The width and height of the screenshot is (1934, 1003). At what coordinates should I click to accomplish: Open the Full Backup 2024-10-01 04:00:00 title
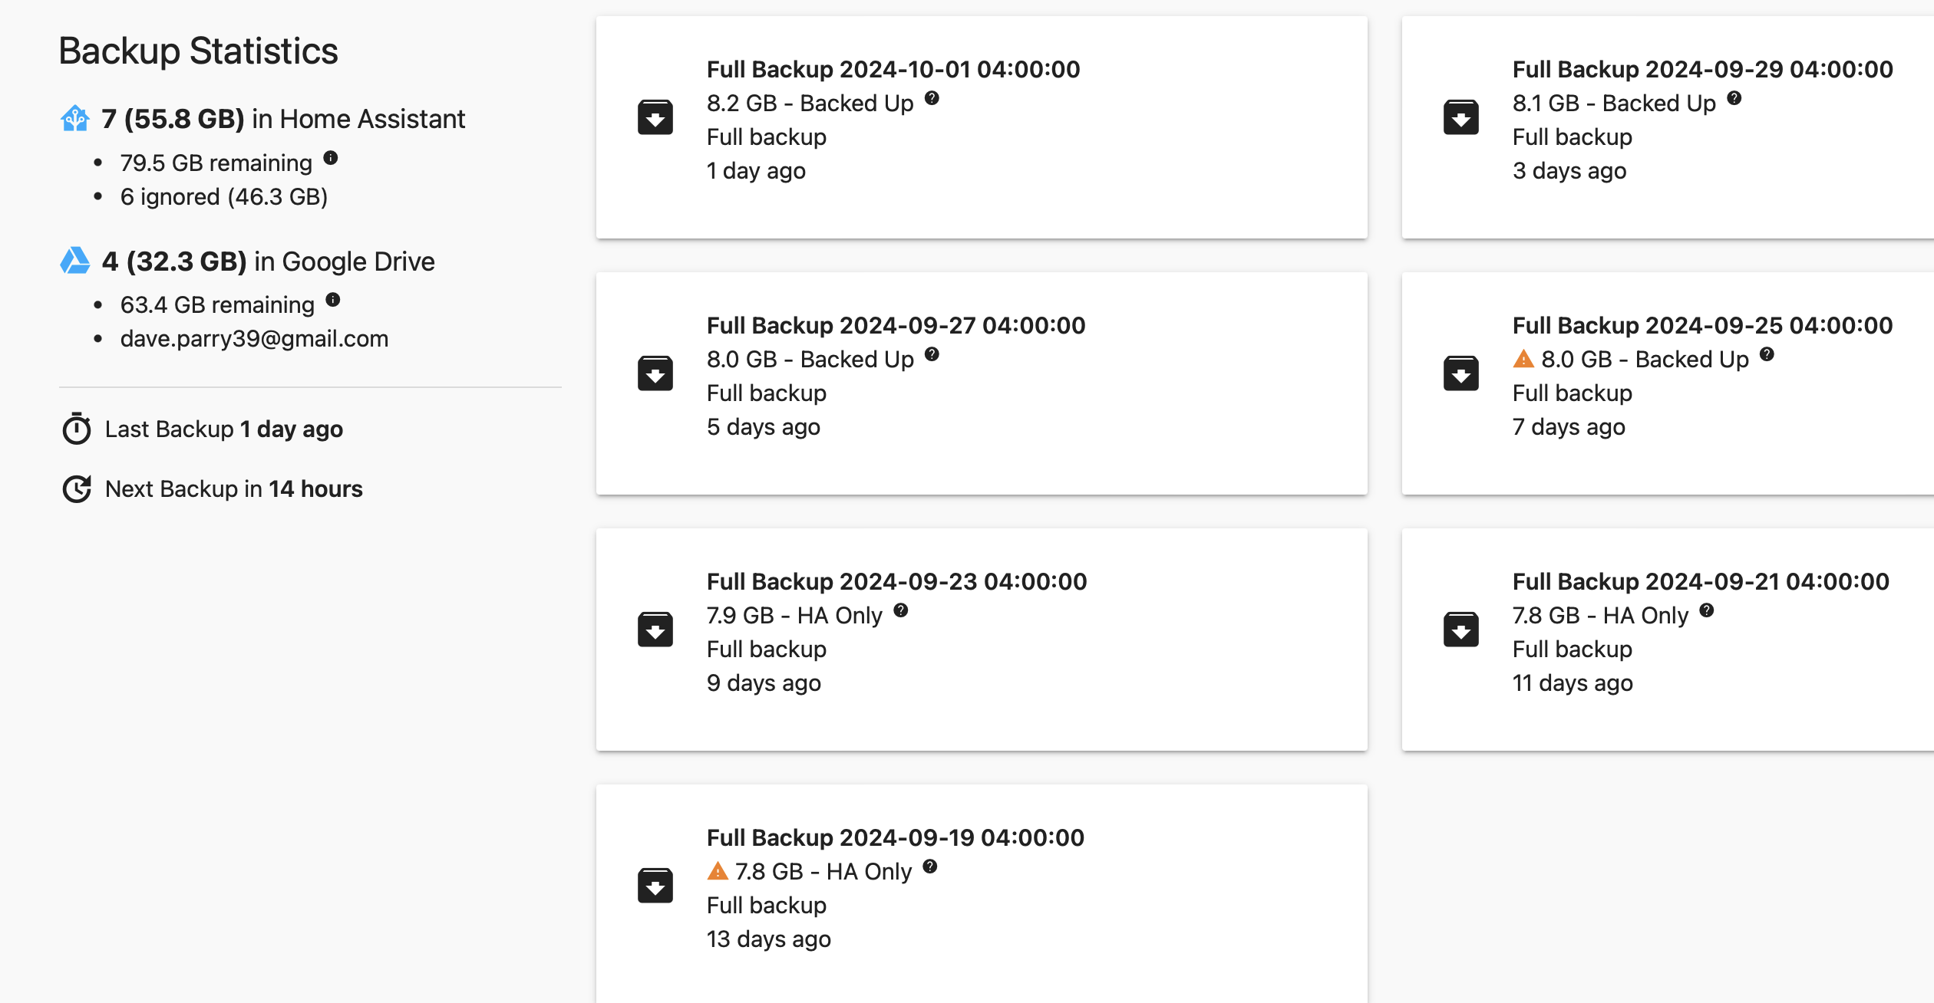(x=893, y=69)
